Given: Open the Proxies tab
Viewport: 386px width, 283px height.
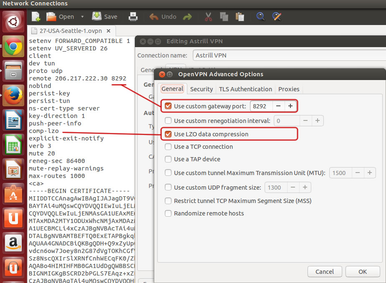Looking at the screenshot, I should coord(289,89).
